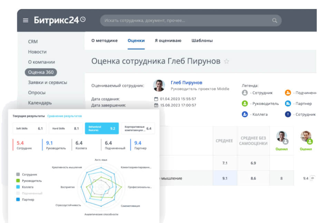The height and width of the screenshot is (223, 334).
Task: Click the light blue Партнер legend icon
Action: [x=288, y=103]
